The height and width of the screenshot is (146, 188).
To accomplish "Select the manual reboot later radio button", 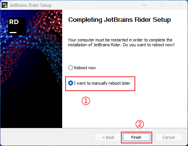I will pos(70,83).
